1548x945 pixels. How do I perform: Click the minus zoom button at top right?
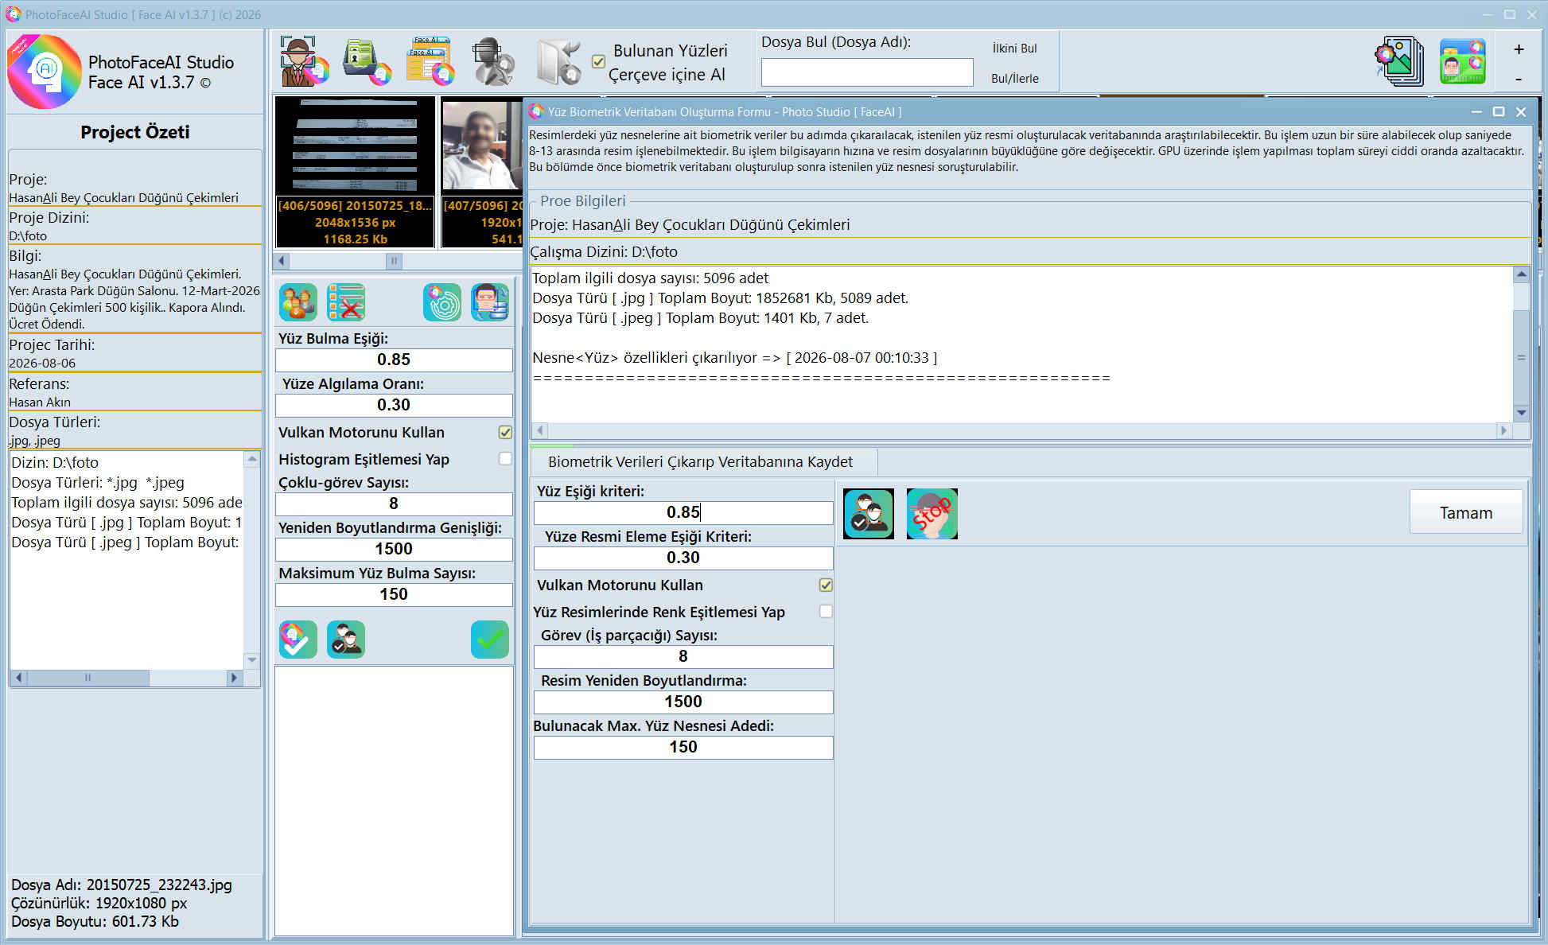[x=1519, y=79]
